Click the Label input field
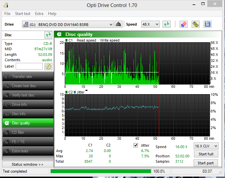 (x=29, y=66)
